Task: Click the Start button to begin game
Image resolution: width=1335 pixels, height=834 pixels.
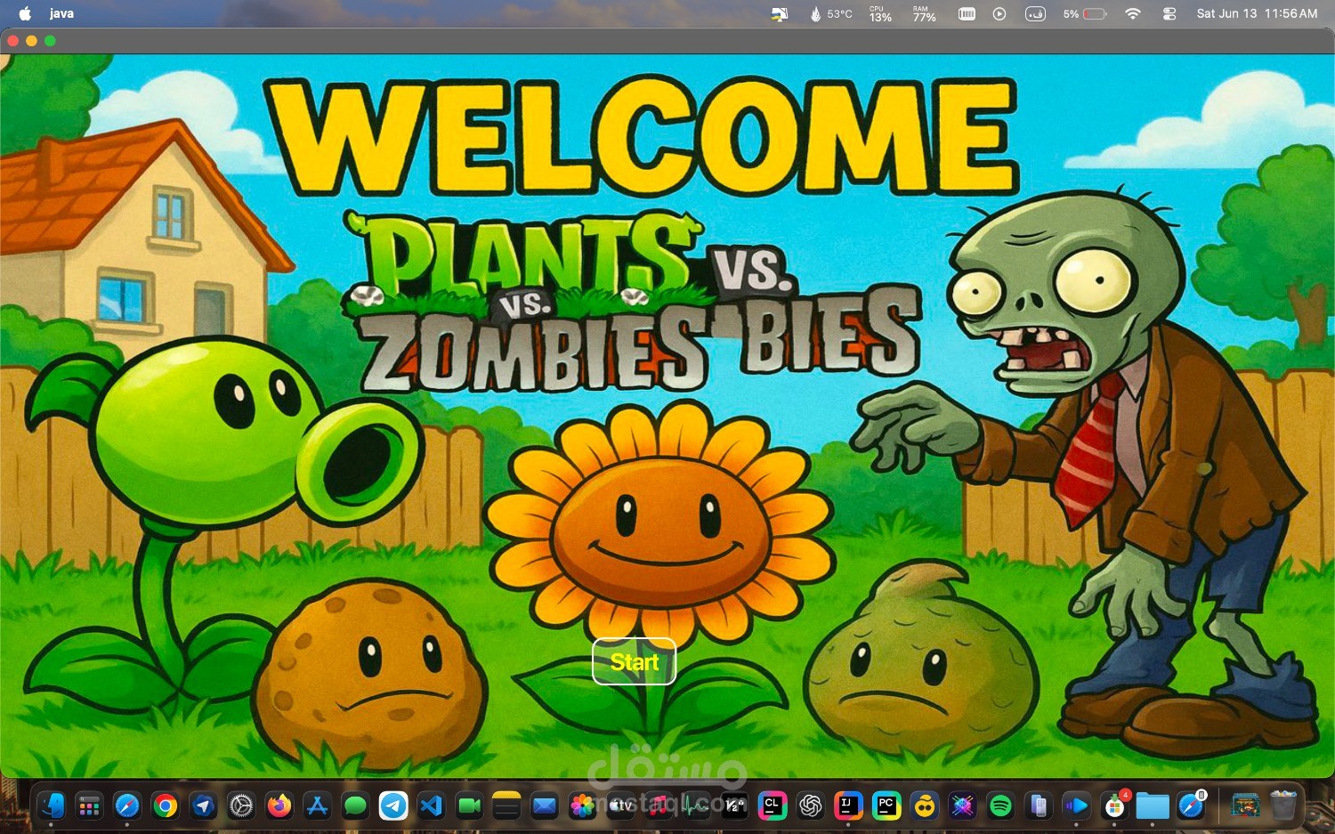Action: [634, 661]
